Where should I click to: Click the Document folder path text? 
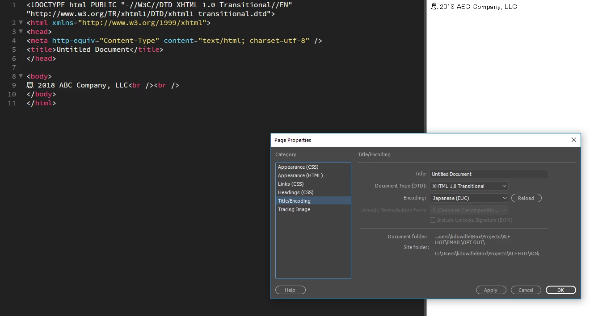point(472,240)
